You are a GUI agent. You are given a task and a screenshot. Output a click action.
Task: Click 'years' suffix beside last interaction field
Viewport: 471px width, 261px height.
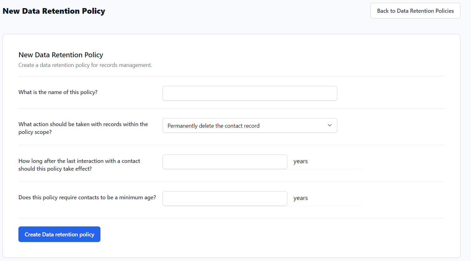300,161
